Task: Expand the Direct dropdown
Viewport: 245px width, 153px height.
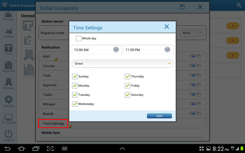Action: point(122,64)
